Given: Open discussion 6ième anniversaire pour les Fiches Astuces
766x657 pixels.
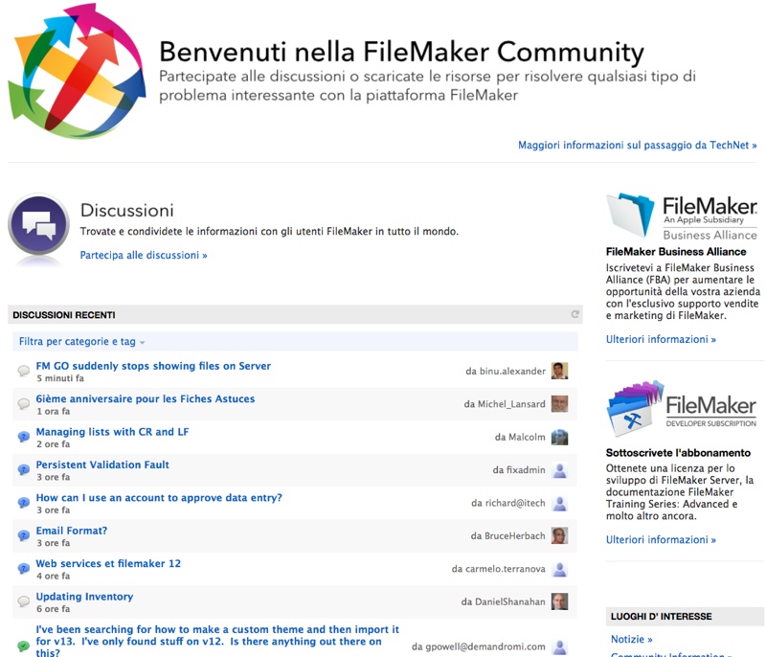Looking at the screenshot, I should coord(146,398).
